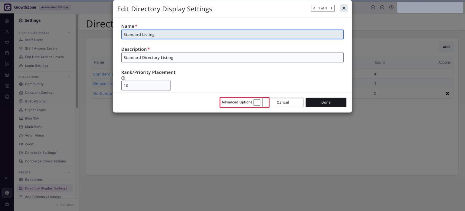Click the Rank/Priority Placement field

(x=146, y=86)
